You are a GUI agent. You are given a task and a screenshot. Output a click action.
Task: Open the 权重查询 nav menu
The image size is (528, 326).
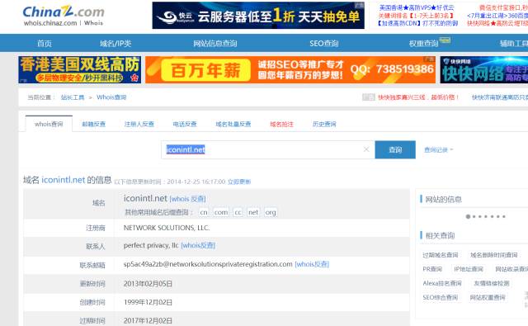point(423,43)
